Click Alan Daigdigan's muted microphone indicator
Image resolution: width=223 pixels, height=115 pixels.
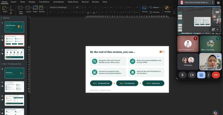coord(195,38)
